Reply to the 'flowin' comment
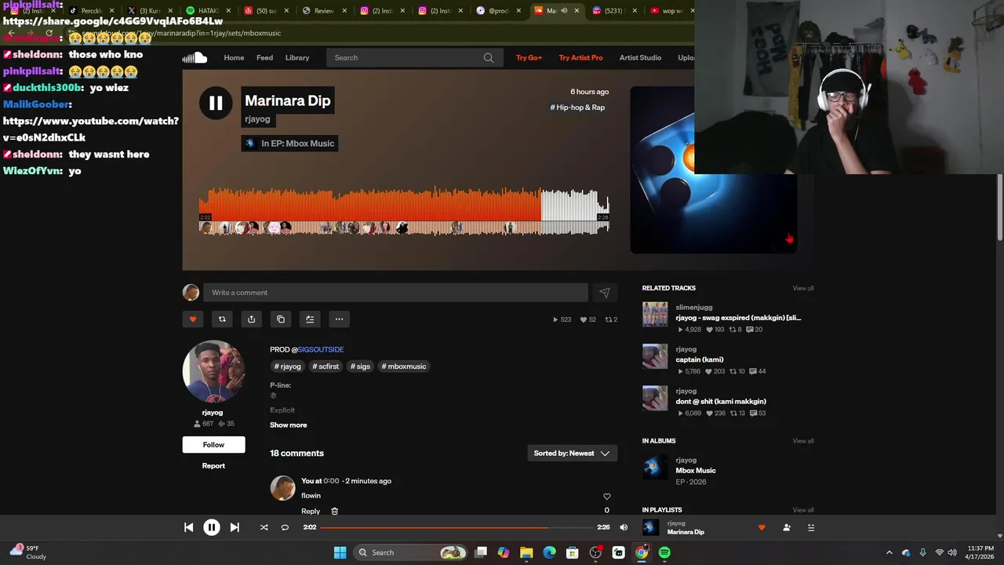 tap(311, 512)
